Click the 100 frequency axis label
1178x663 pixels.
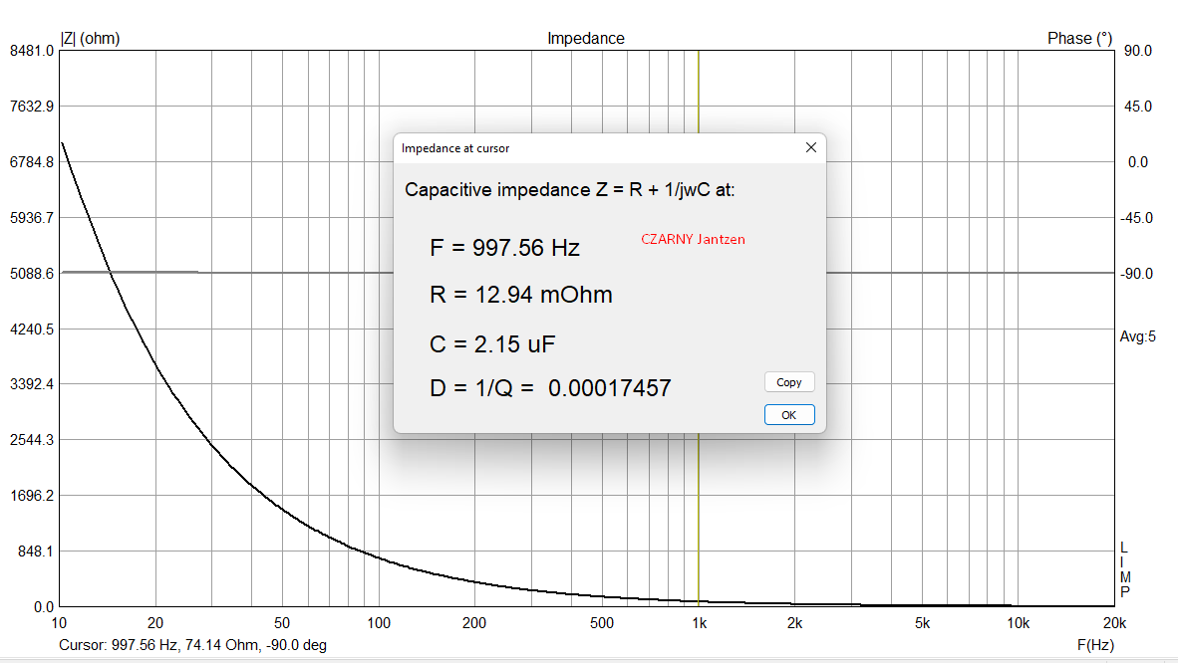379,623
